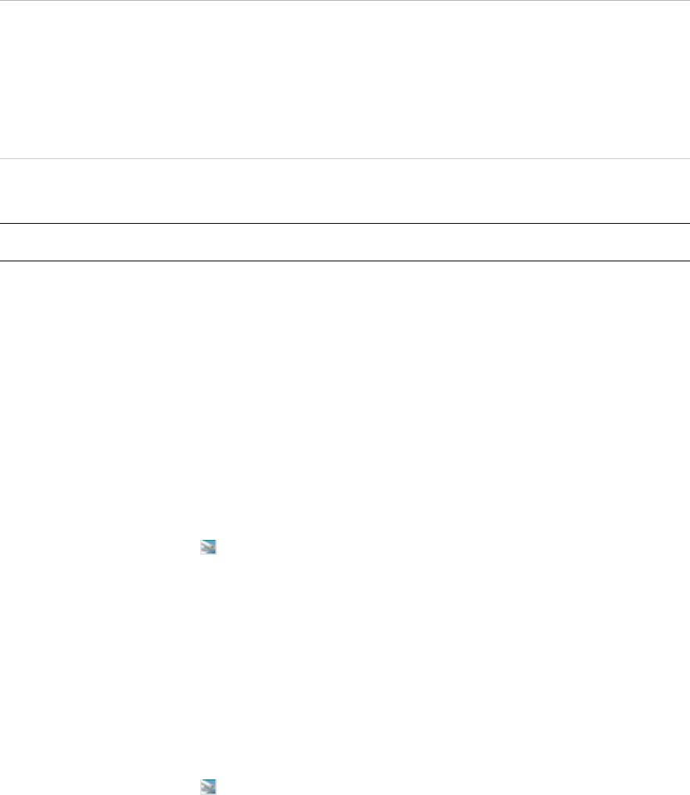Viewport: 690px width, 795px height.
Task: Click the lower blue-gray image icon at bottom
Action: [208, 786]
